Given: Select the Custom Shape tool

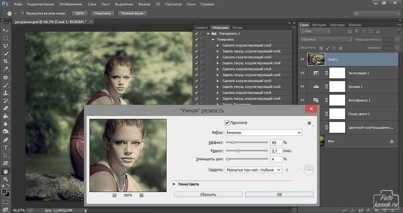Looking at the screenshot, I should pos(6,163).
